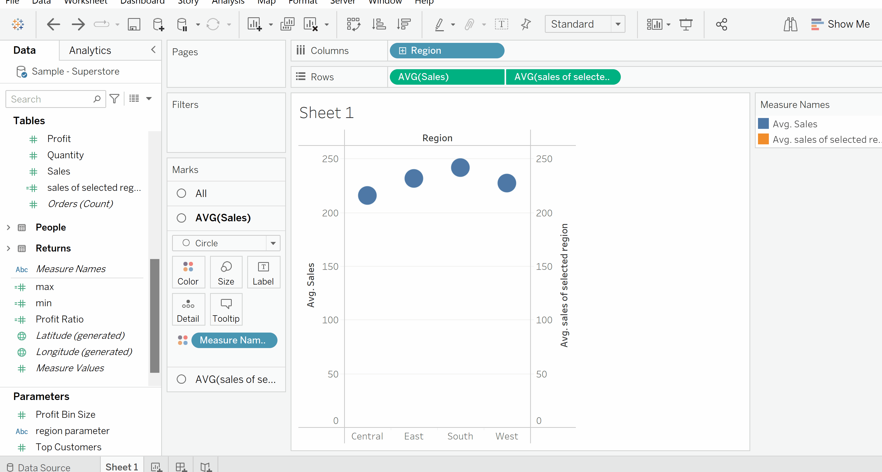Expand the People table

9,227
